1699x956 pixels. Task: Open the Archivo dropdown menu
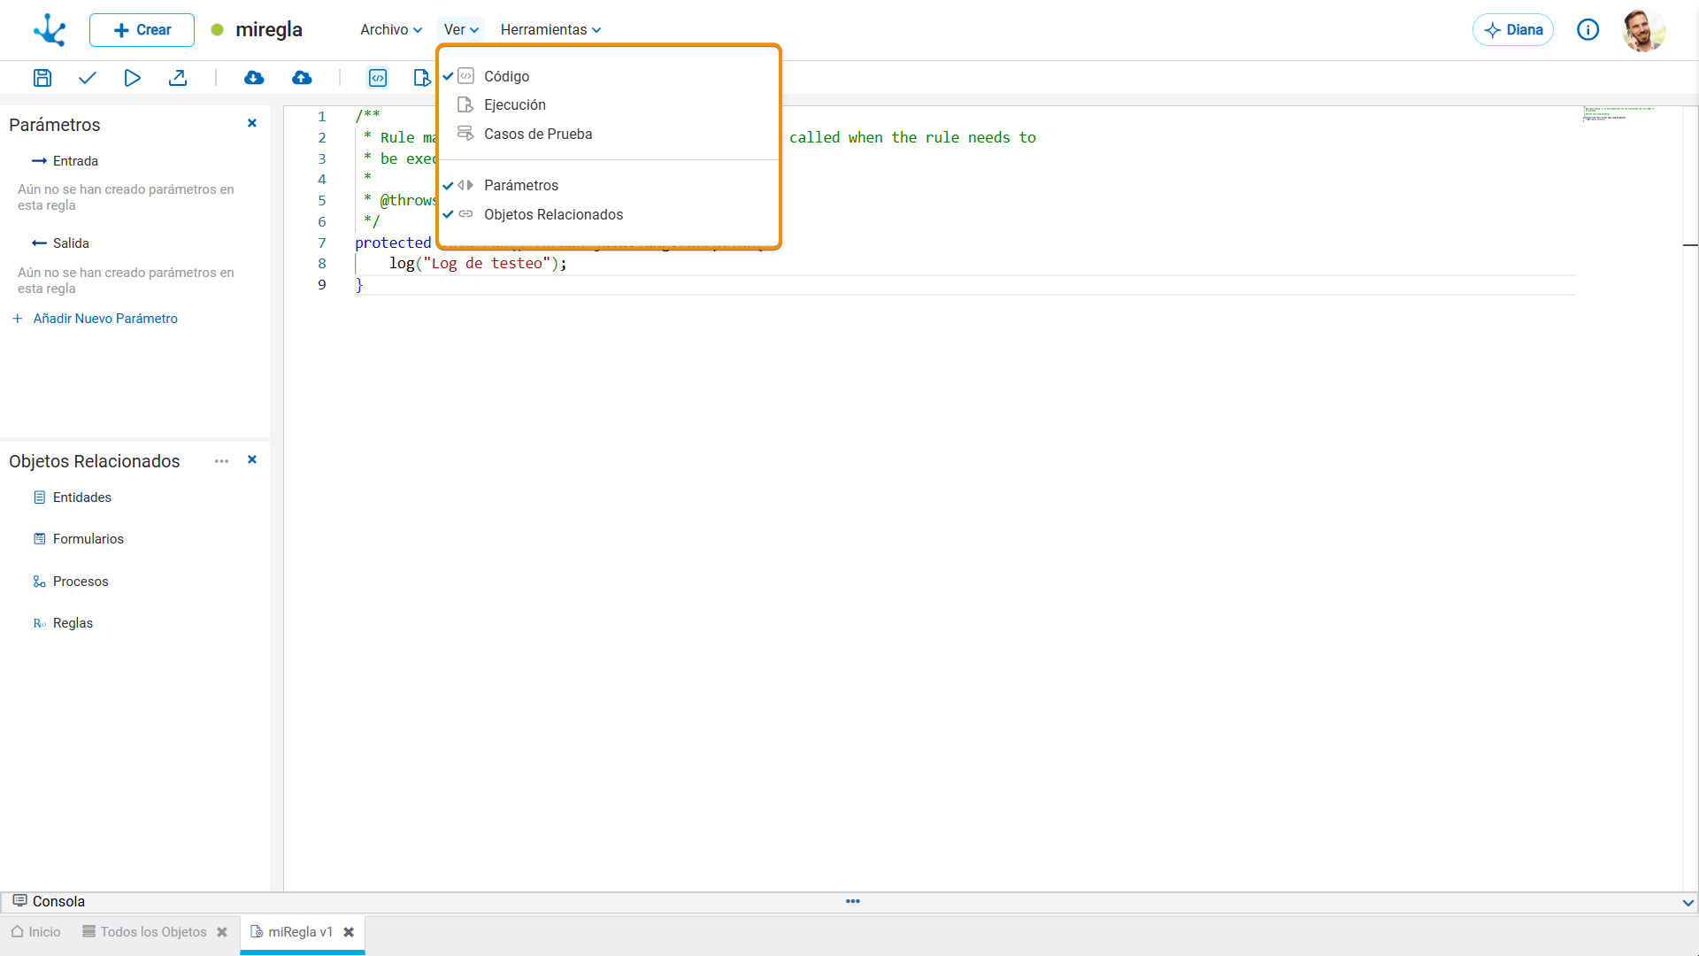390,30
